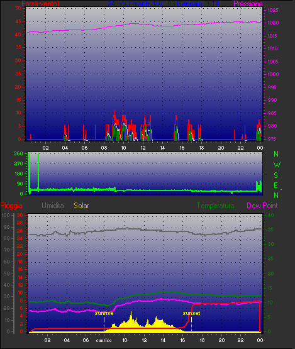
Task: Click the Dew Point legend label
Action: tap(262, 206)
